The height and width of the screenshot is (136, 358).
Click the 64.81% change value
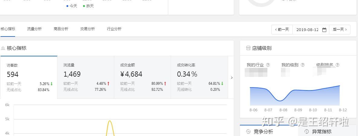click(x=214, y=84)
